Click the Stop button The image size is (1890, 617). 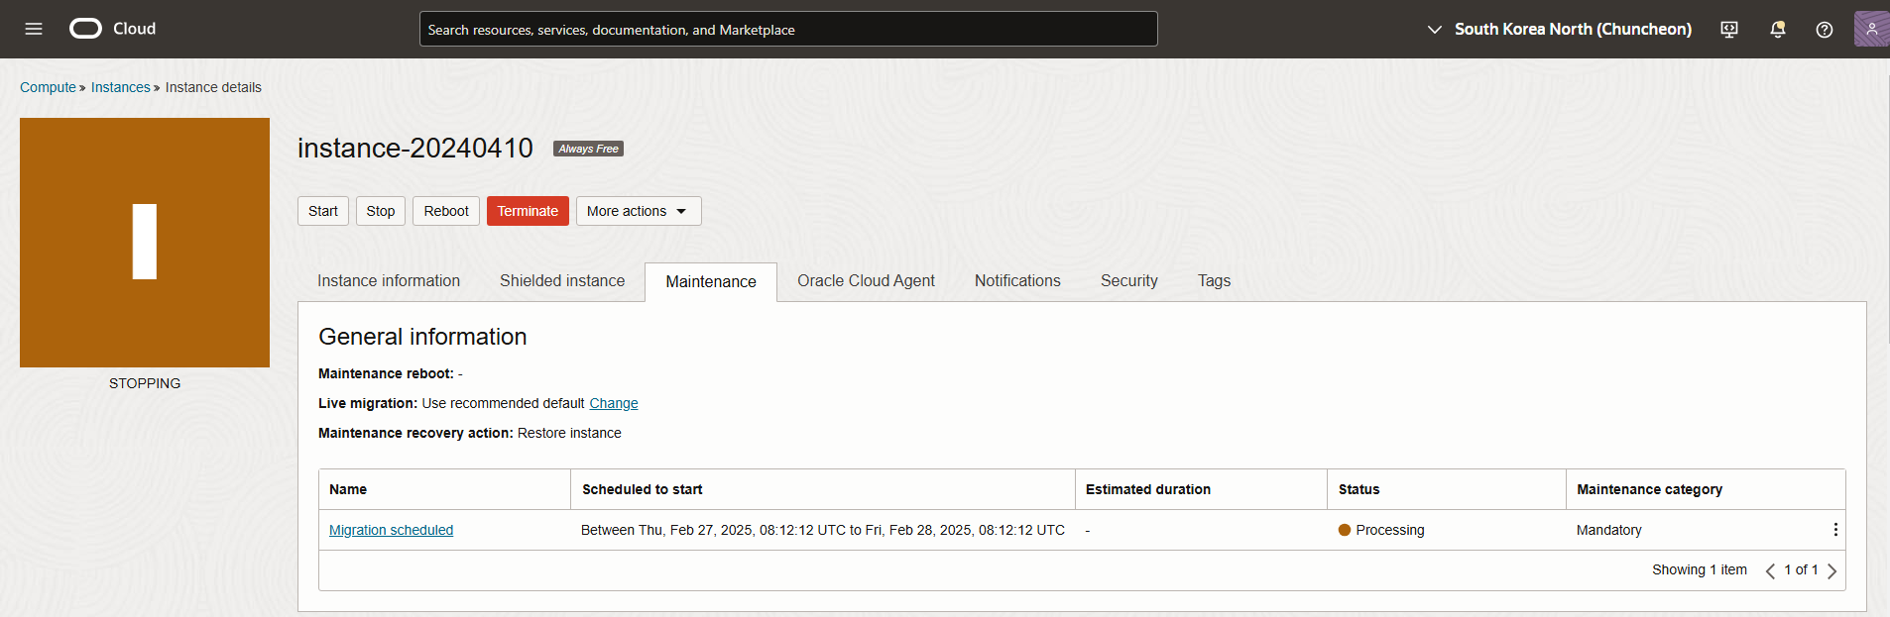pos(381,211)
